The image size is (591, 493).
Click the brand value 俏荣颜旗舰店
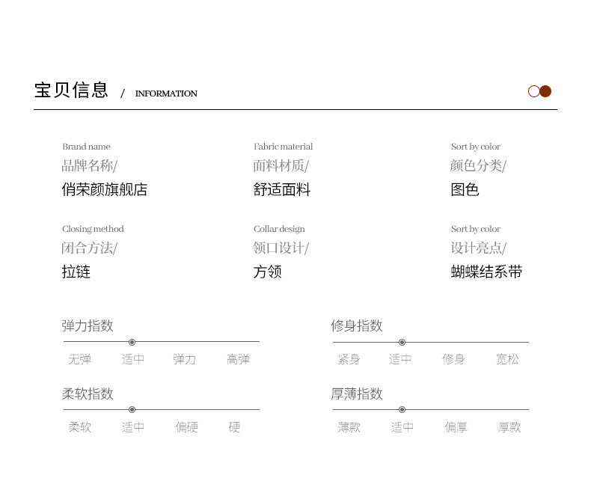click(x=105, y=189)
